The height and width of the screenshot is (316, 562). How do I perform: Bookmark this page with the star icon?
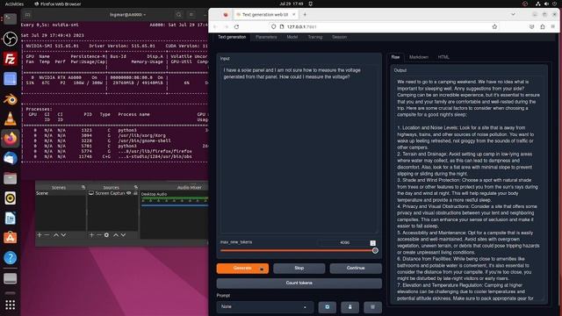point(494,27)
